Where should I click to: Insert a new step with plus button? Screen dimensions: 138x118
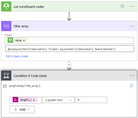click(69, 65)
